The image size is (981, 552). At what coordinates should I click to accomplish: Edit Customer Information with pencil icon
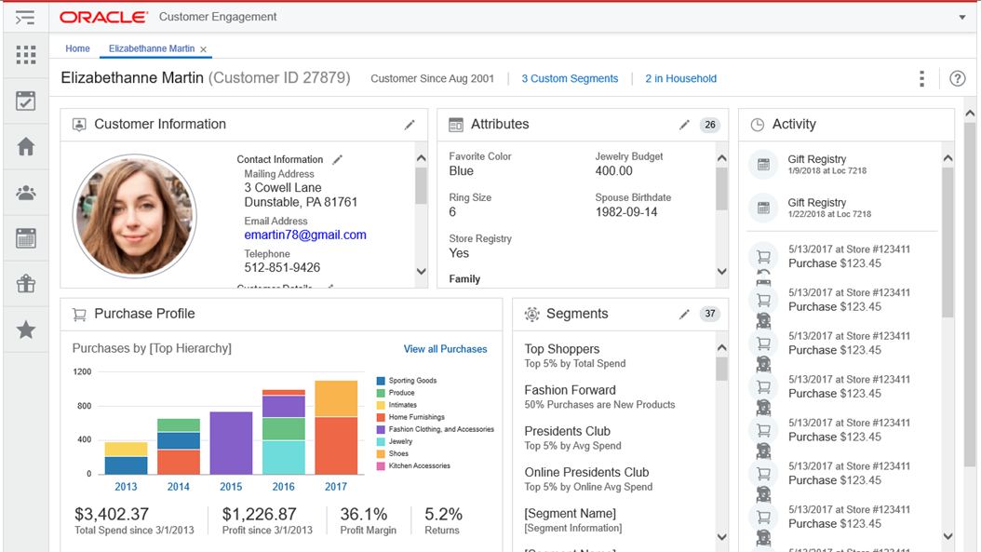click(x=410, y=125)
